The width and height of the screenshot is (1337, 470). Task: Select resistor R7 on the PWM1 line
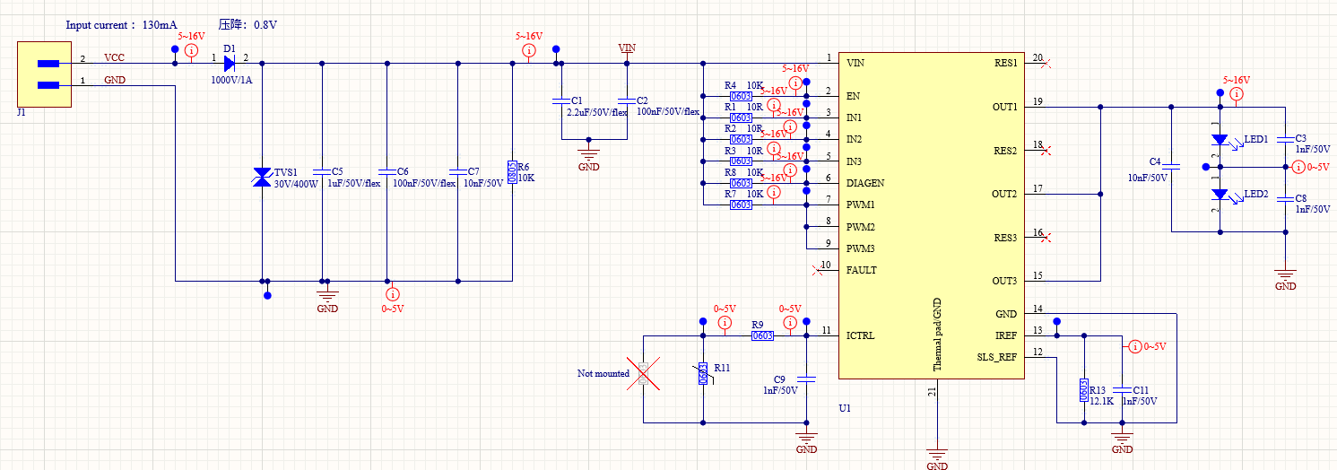coord(741,205)
